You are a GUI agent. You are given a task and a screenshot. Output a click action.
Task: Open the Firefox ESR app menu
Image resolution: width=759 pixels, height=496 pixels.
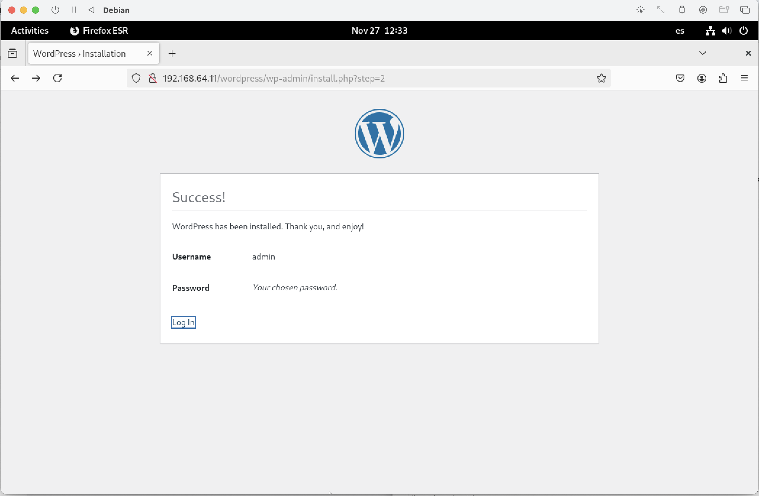coord(99,30)
